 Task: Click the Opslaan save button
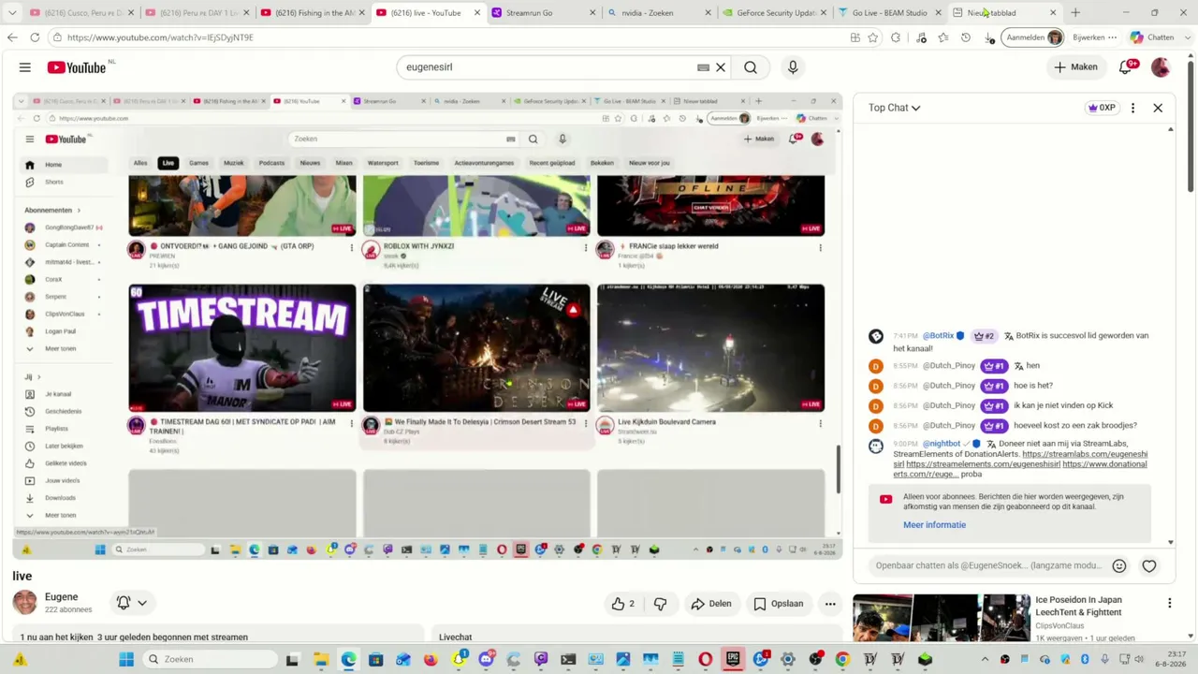coord(779,604)
